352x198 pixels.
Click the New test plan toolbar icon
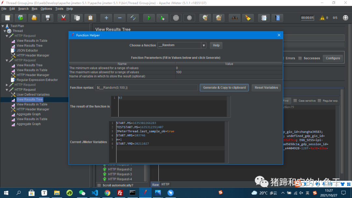click(7, 18)
